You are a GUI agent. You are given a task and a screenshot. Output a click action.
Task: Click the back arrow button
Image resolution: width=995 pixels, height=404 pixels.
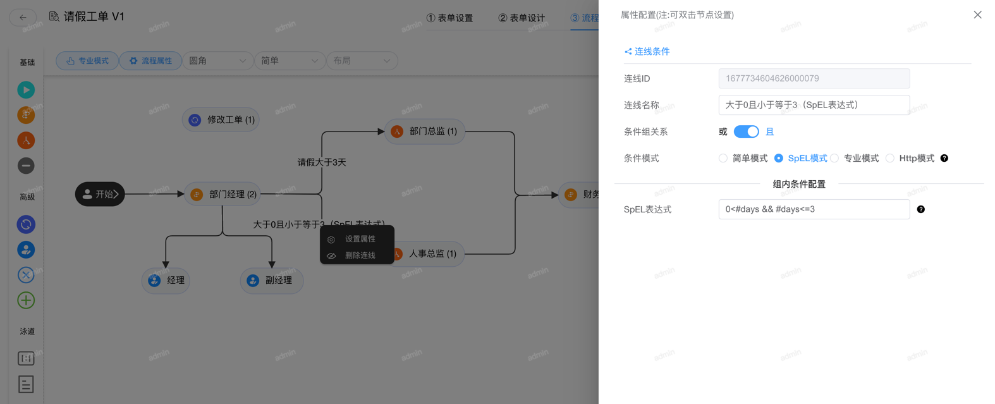tap(23, 17)
